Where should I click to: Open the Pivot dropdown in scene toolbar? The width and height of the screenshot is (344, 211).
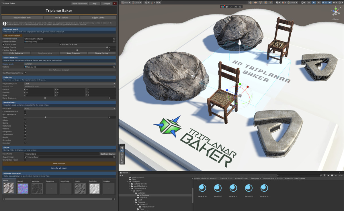click(126, 2)
